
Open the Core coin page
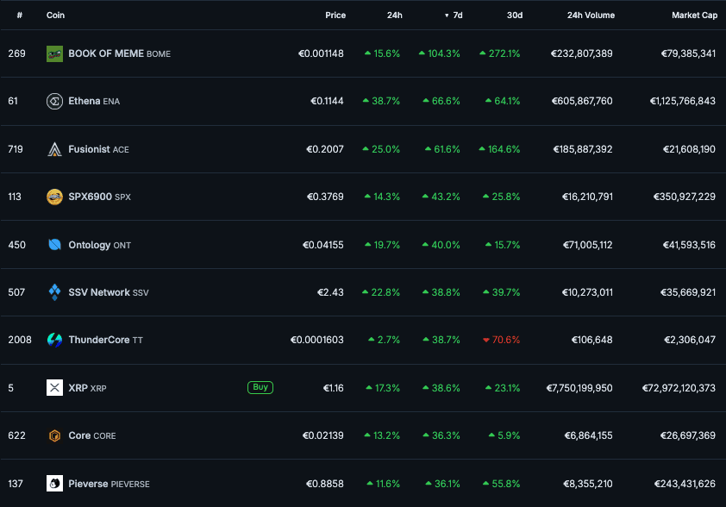click(x=92, y=435)
